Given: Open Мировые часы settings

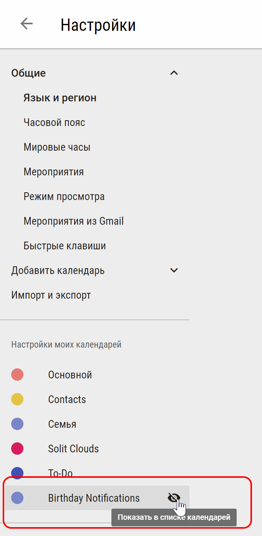Looking at the screenshot, I should pyautogui.click(x=57, y=147).
